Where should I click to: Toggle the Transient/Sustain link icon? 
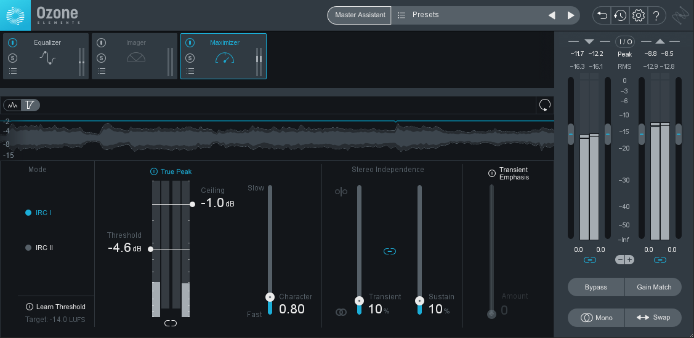point(389,251)
